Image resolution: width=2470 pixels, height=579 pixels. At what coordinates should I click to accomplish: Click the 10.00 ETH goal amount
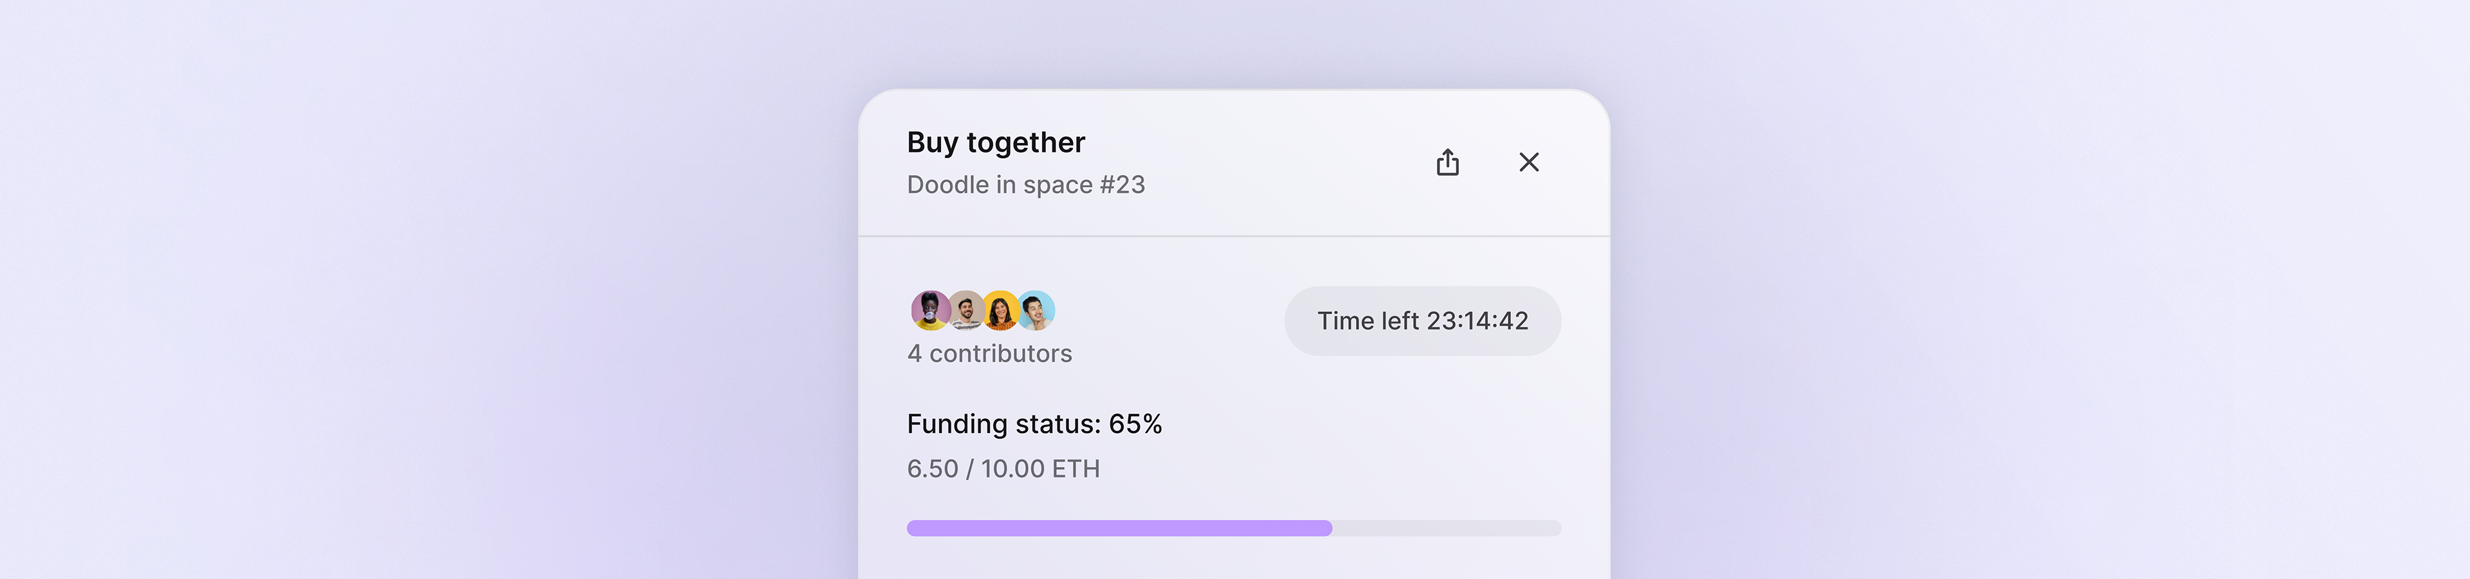[1040, 469]
